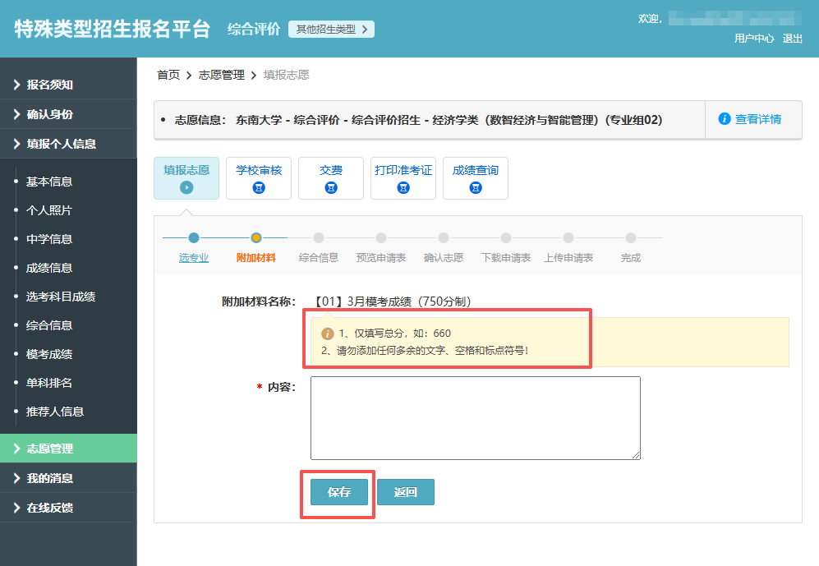The width and height of the screenshot is (819, 566).
Task: Open 综合信息 in the sidebar list
Action: [x=49, y=325]
